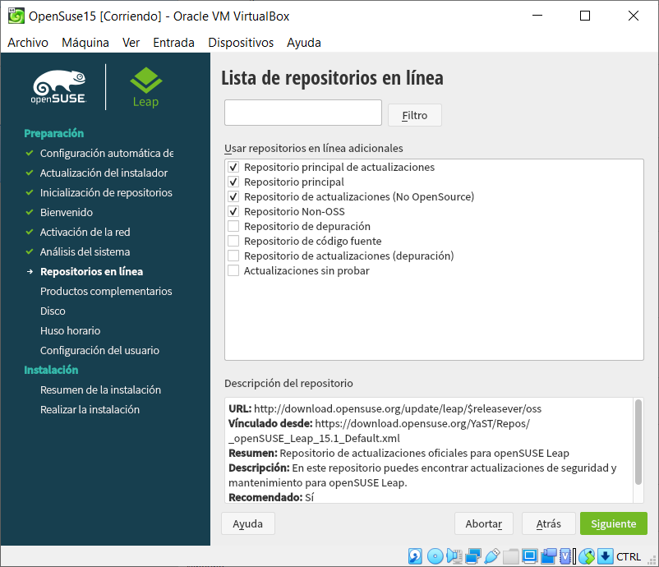
Task: Click the VirtualBox title bar app icon
Action: click(16, 16)
